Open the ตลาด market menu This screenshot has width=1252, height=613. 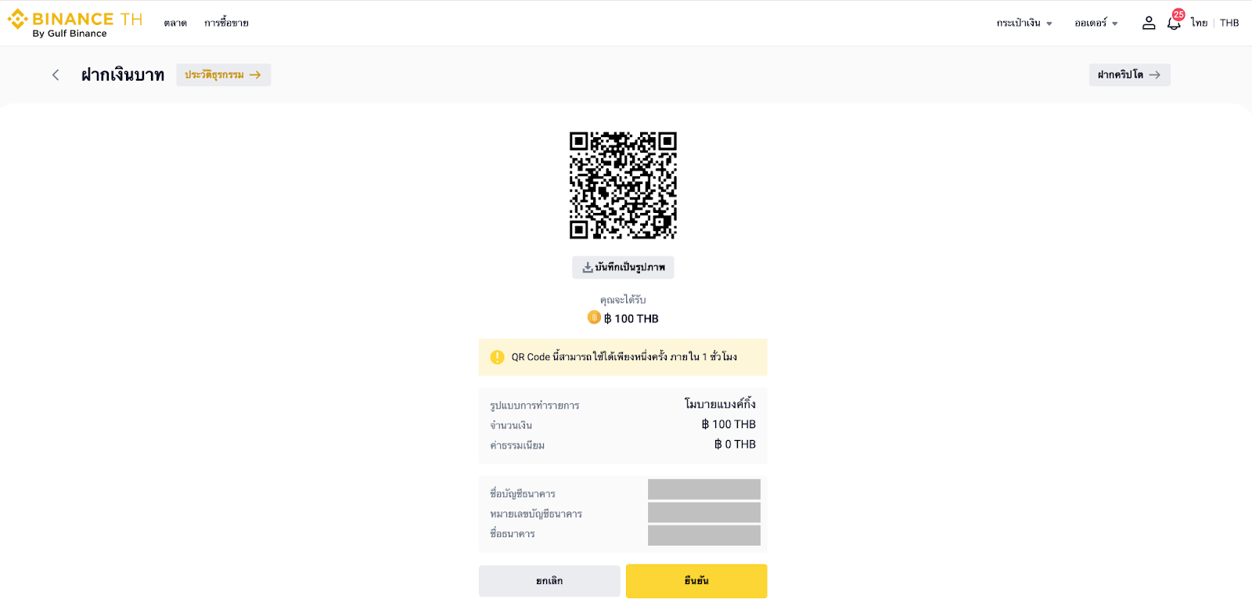click(175, 23)
